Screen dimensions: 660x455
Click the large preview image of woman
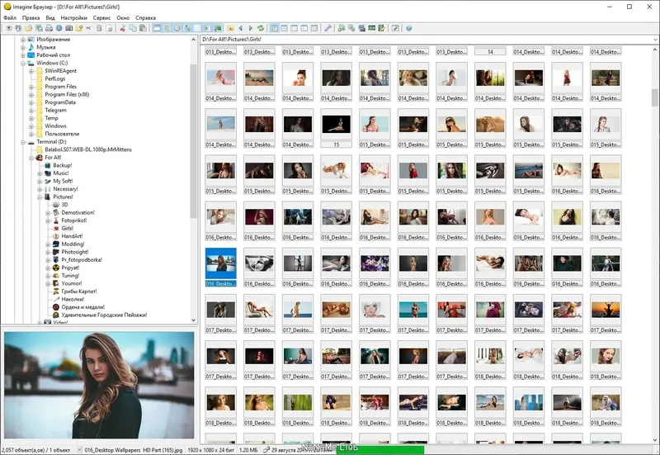tap(99, 385)
